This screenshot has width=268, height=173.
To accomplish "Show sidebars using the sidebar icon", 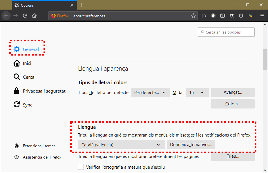I will click(x=222, y=16).
